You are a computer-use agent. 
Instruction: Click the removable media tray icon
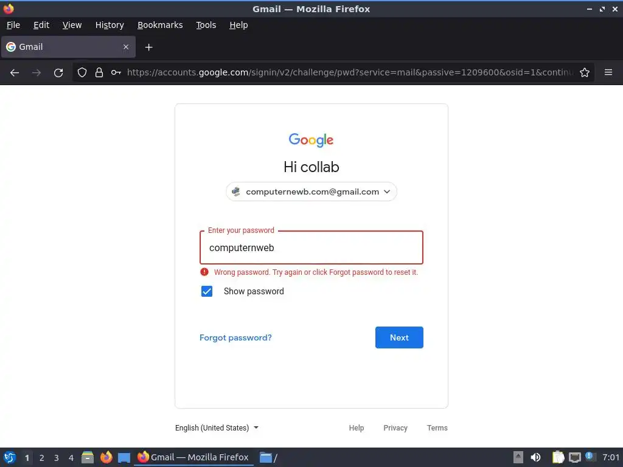tap(518, 457)
